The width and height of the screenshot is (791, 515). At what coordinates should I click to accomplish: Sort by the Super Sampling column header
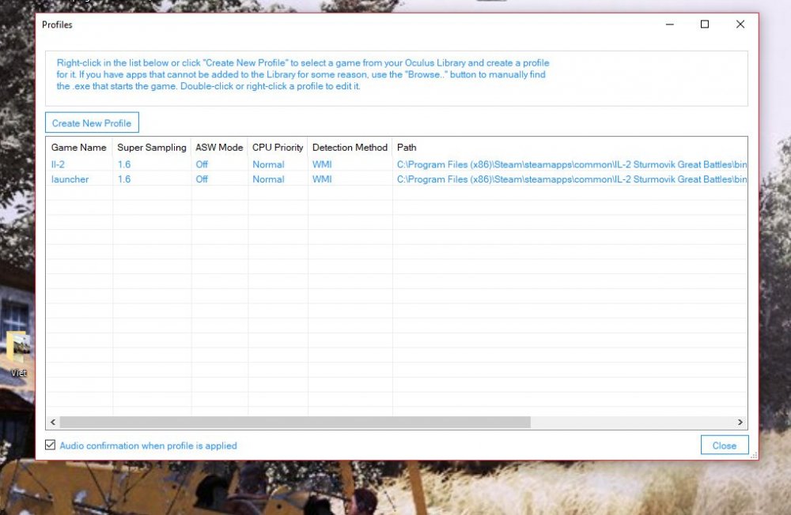tap(151, 148)
